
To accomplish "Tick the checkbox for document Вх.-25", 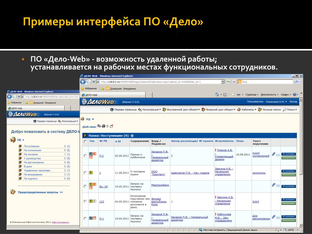I will pos(85,186).
